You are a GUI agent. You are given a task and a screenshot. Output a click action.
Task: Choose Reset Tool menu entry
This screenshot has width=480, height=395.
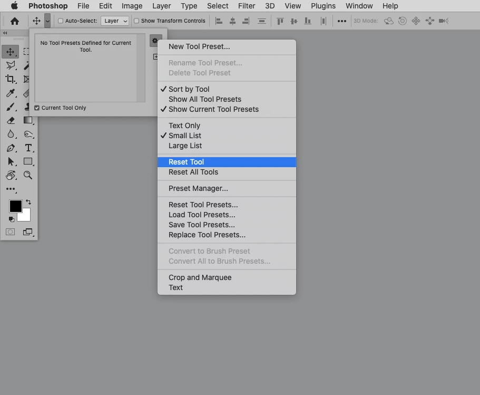coord(227,162)
